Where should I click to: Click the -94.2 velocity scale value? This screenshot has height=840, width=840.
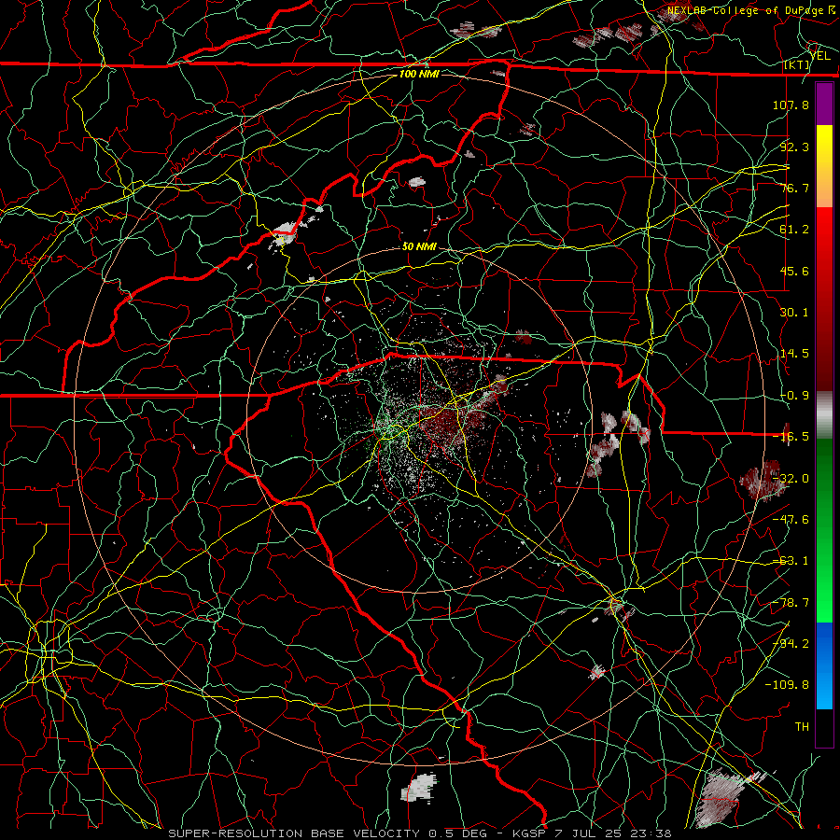click(x=791, y=643)
